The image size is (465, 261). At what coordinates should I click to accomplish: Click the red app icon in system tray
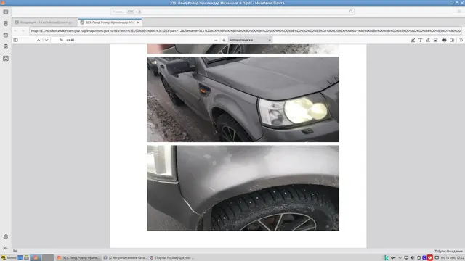(430, 258)
